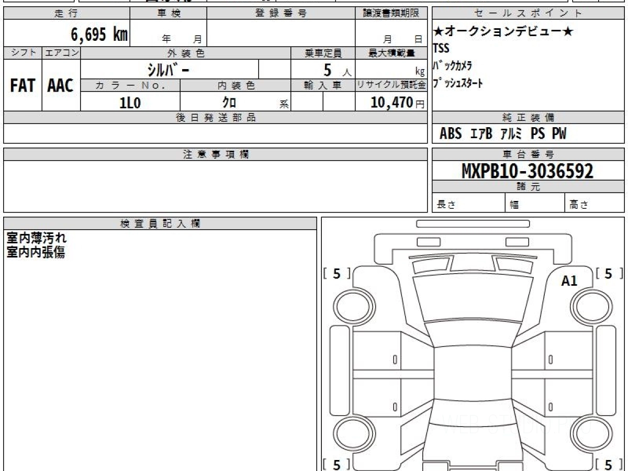Click the カラーNo. label
The image size is (628, 471).
coord(130,85)
